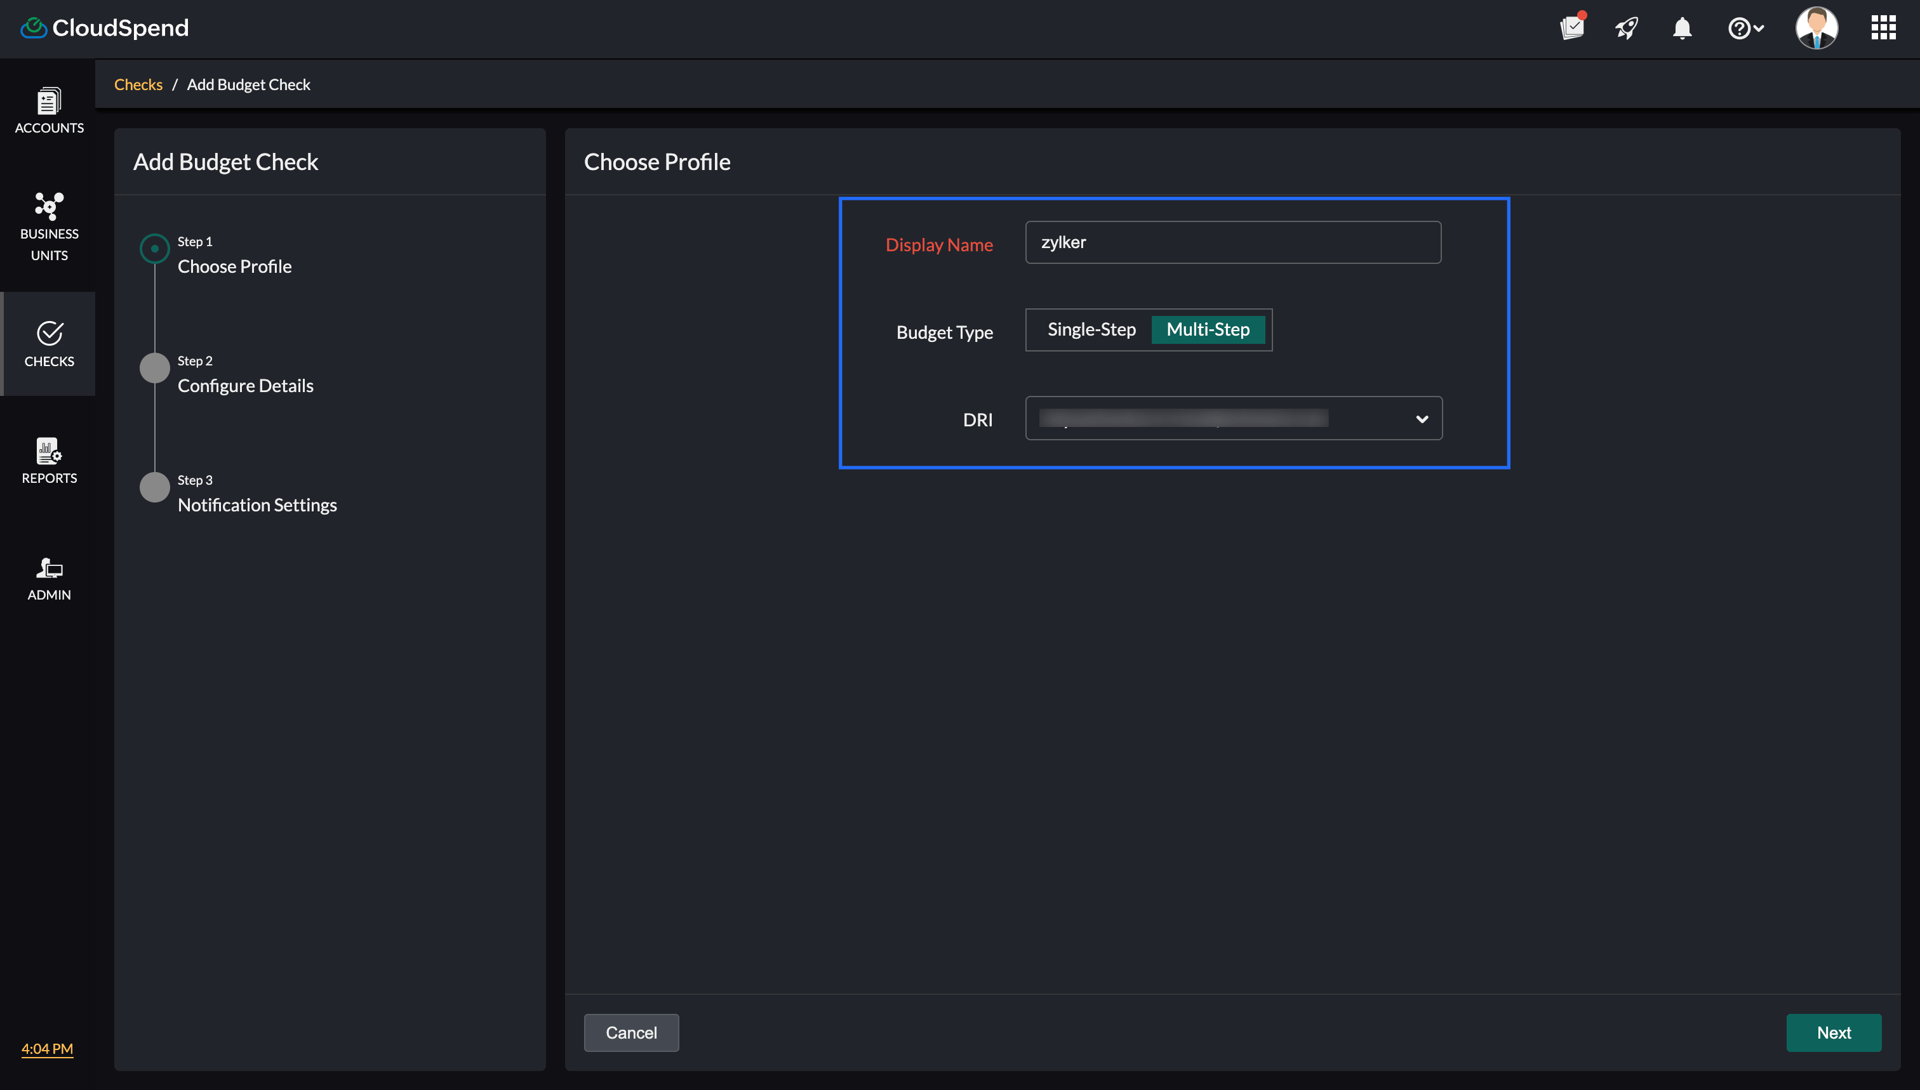Go to Business Units section
The height and width of the screenshot is (1090, 1920).
pos(49,225)
